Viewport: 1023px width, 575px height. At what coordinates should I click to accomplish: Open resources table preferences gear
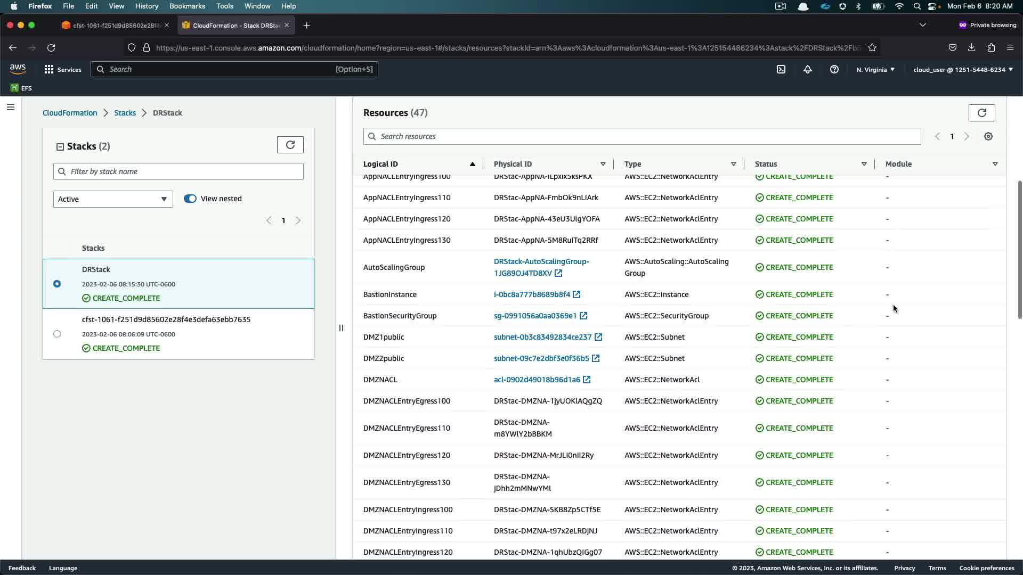pyautogui.click(x=988, y=136)
